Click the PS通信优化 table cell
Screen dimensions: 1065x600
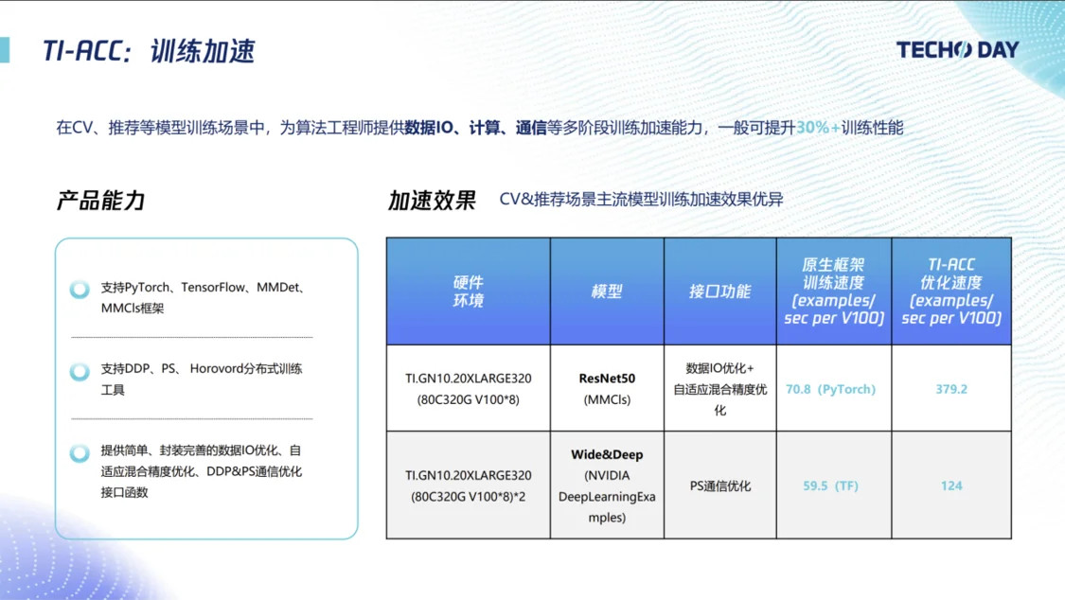click(x=719, y=485)
